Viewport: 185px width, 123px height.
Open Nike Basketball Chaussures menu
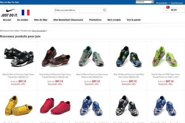click(68, 20)
